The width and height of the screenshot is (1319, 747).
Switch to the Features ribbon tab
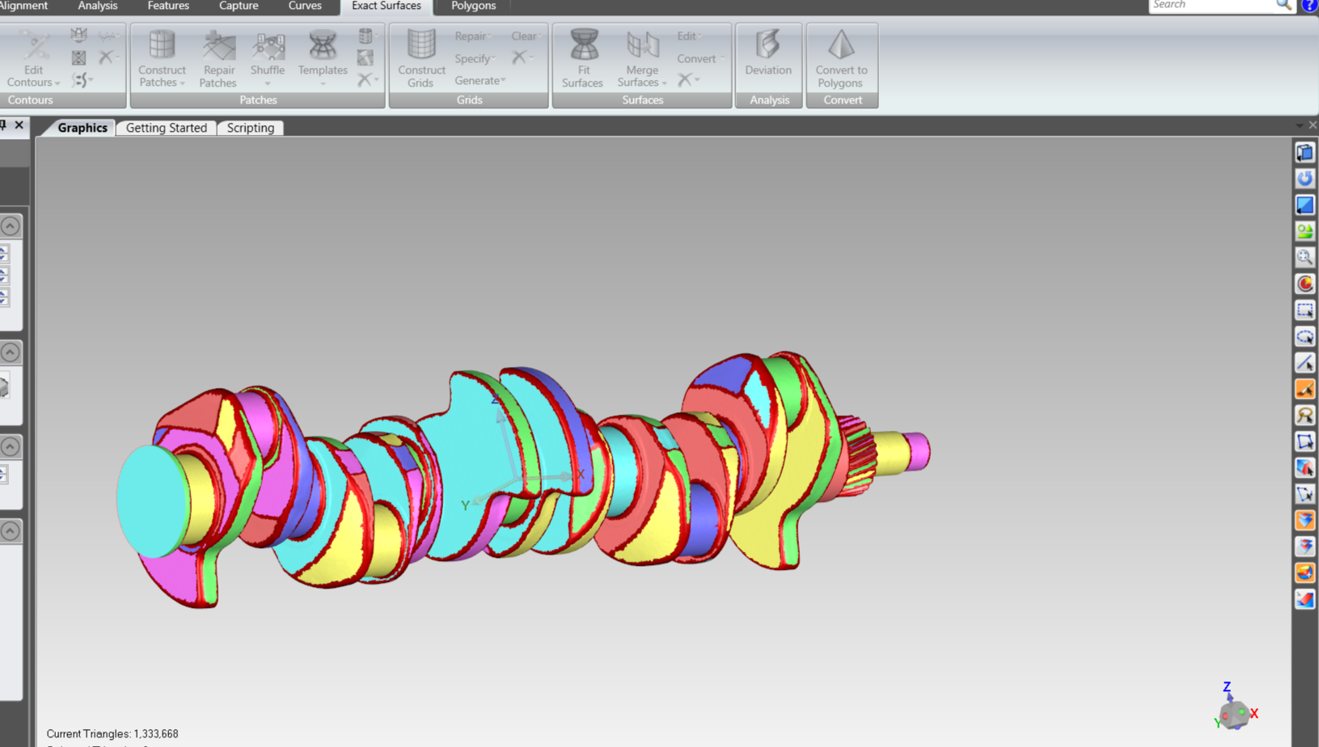(x=168, y=6)
